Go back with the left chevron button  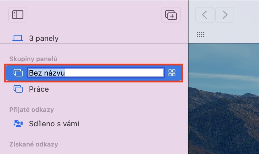tap(205, 15)
